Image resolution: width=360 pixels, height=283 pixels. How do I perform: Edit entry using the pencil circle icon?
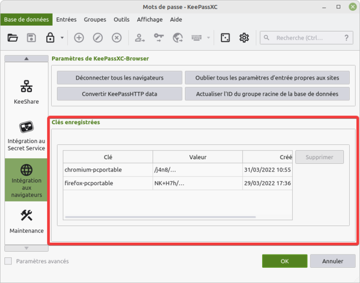point(98,38)
